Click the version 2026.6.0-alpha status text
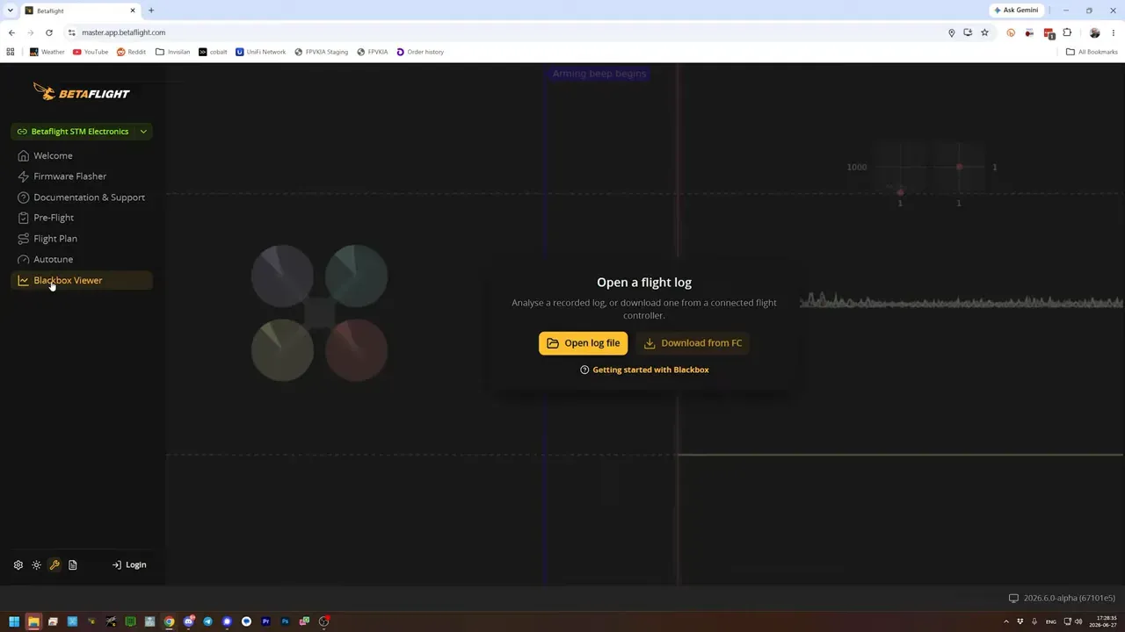 tap(1070, 598)
